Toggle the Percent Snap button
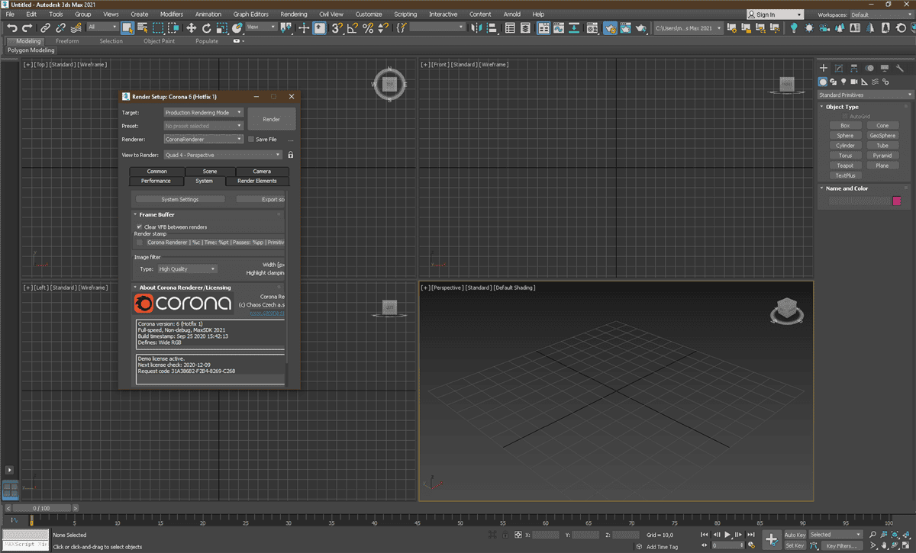Viewport: 916px width, 553px height. (x=368, y=27)
